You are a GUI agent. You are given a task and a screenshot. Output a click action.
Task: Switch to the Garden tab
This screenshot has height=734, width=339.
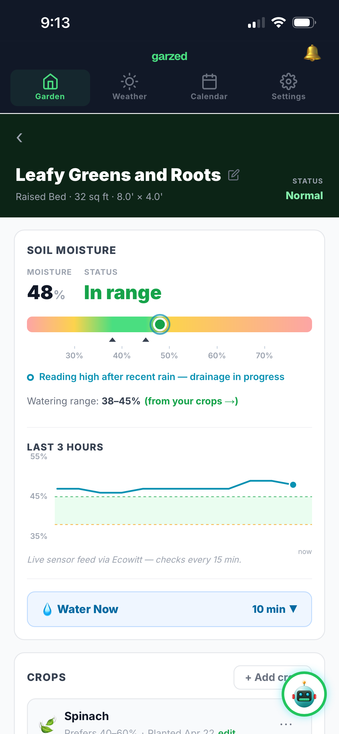(50, 88)
